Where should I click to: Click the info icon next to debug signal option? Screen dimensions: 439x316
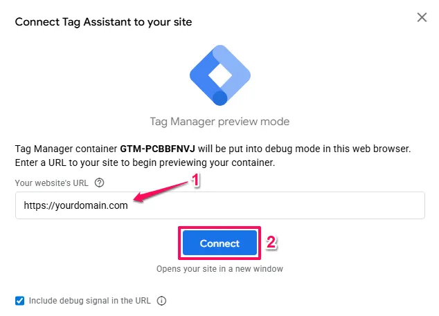click(162, 301)
